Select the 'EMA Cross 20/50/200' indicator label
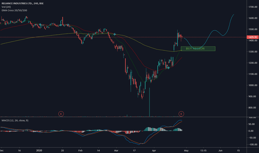This screenshot has height=153, width=259. click(x=14, y=10)
